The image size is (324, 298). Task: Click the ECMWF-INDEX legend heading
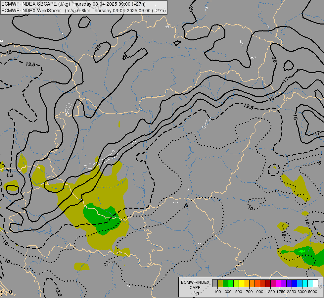(x=195, y=282)
